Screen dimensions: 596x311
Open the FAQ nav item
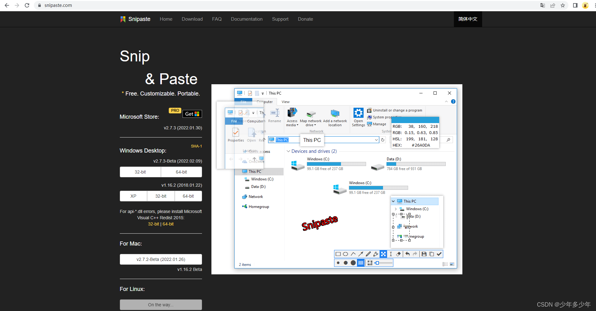pyautogui.click(x=217, y=19)
